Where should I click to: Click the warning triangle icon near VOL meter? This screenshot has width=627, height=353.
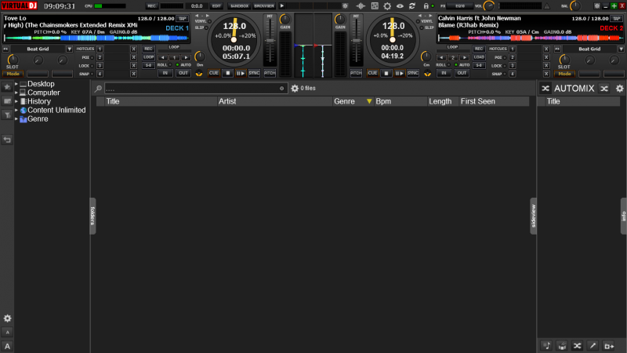[546, 6]
